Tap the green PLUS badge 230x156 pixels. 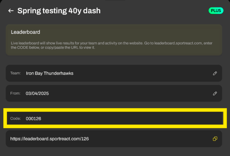(x=216, y=11)
